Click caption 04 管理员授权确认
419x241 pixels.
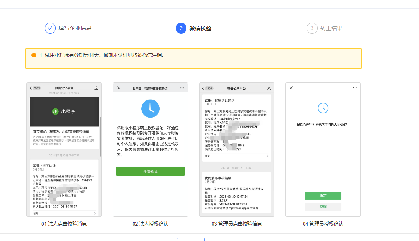[323, 224]
